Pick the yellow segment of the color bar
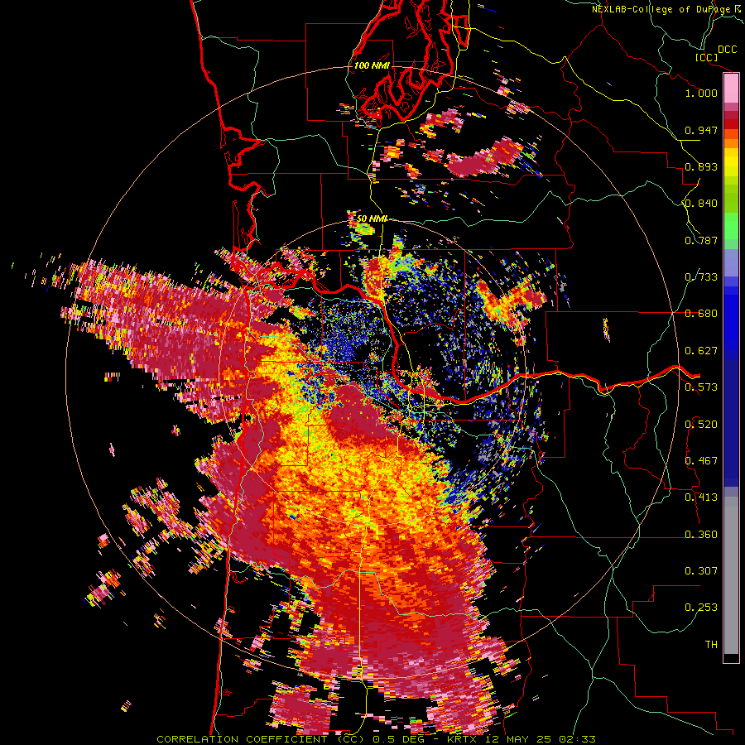This screenshot has width=745, height=745. [731, 162]
